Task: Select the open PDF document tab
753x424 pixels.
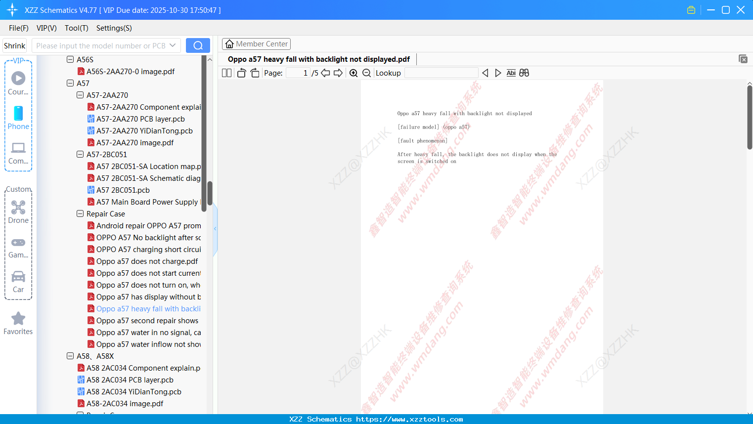Action: pos(319,59)
